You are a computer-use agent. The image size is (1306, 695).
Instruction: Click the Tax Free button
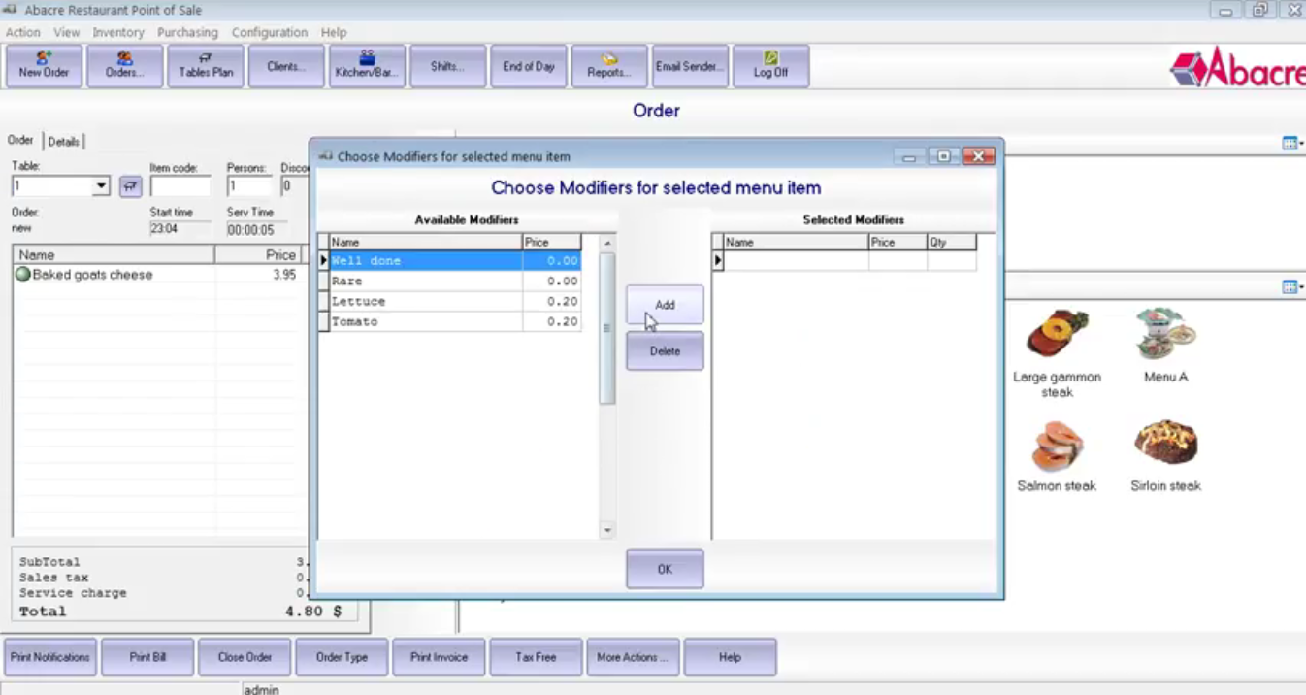536,657
